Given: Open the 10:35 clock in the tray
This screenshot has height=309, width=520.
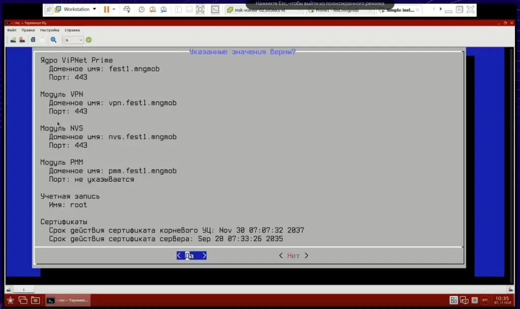Looking at the screenshot, I should (x=502, y=300).
